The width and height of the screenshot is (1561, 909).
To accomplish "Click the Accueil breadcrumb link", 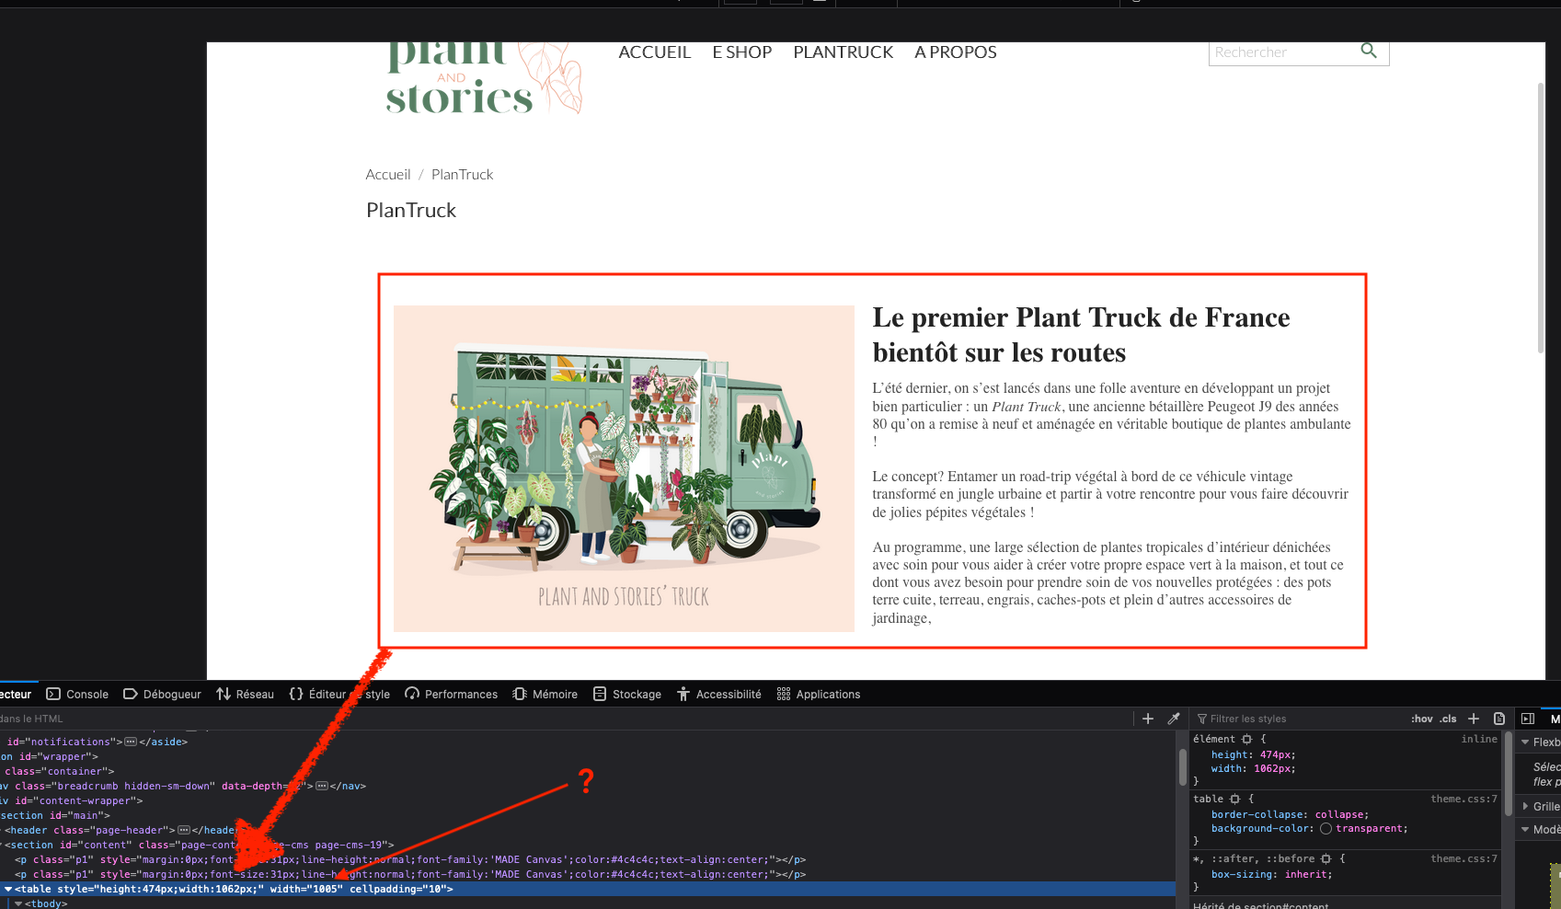I will coord(388,174).
